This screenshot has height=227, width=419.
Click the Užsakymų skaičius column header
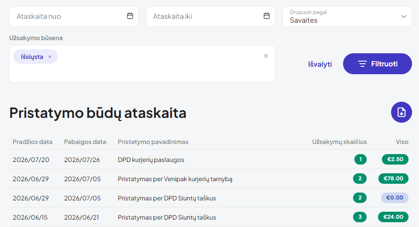[340, 142]
